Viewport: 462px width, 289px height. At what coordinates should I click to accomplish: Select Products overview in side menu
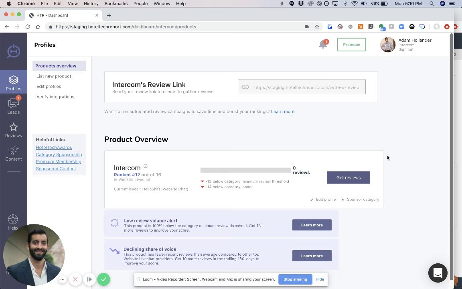pos(59,66)
